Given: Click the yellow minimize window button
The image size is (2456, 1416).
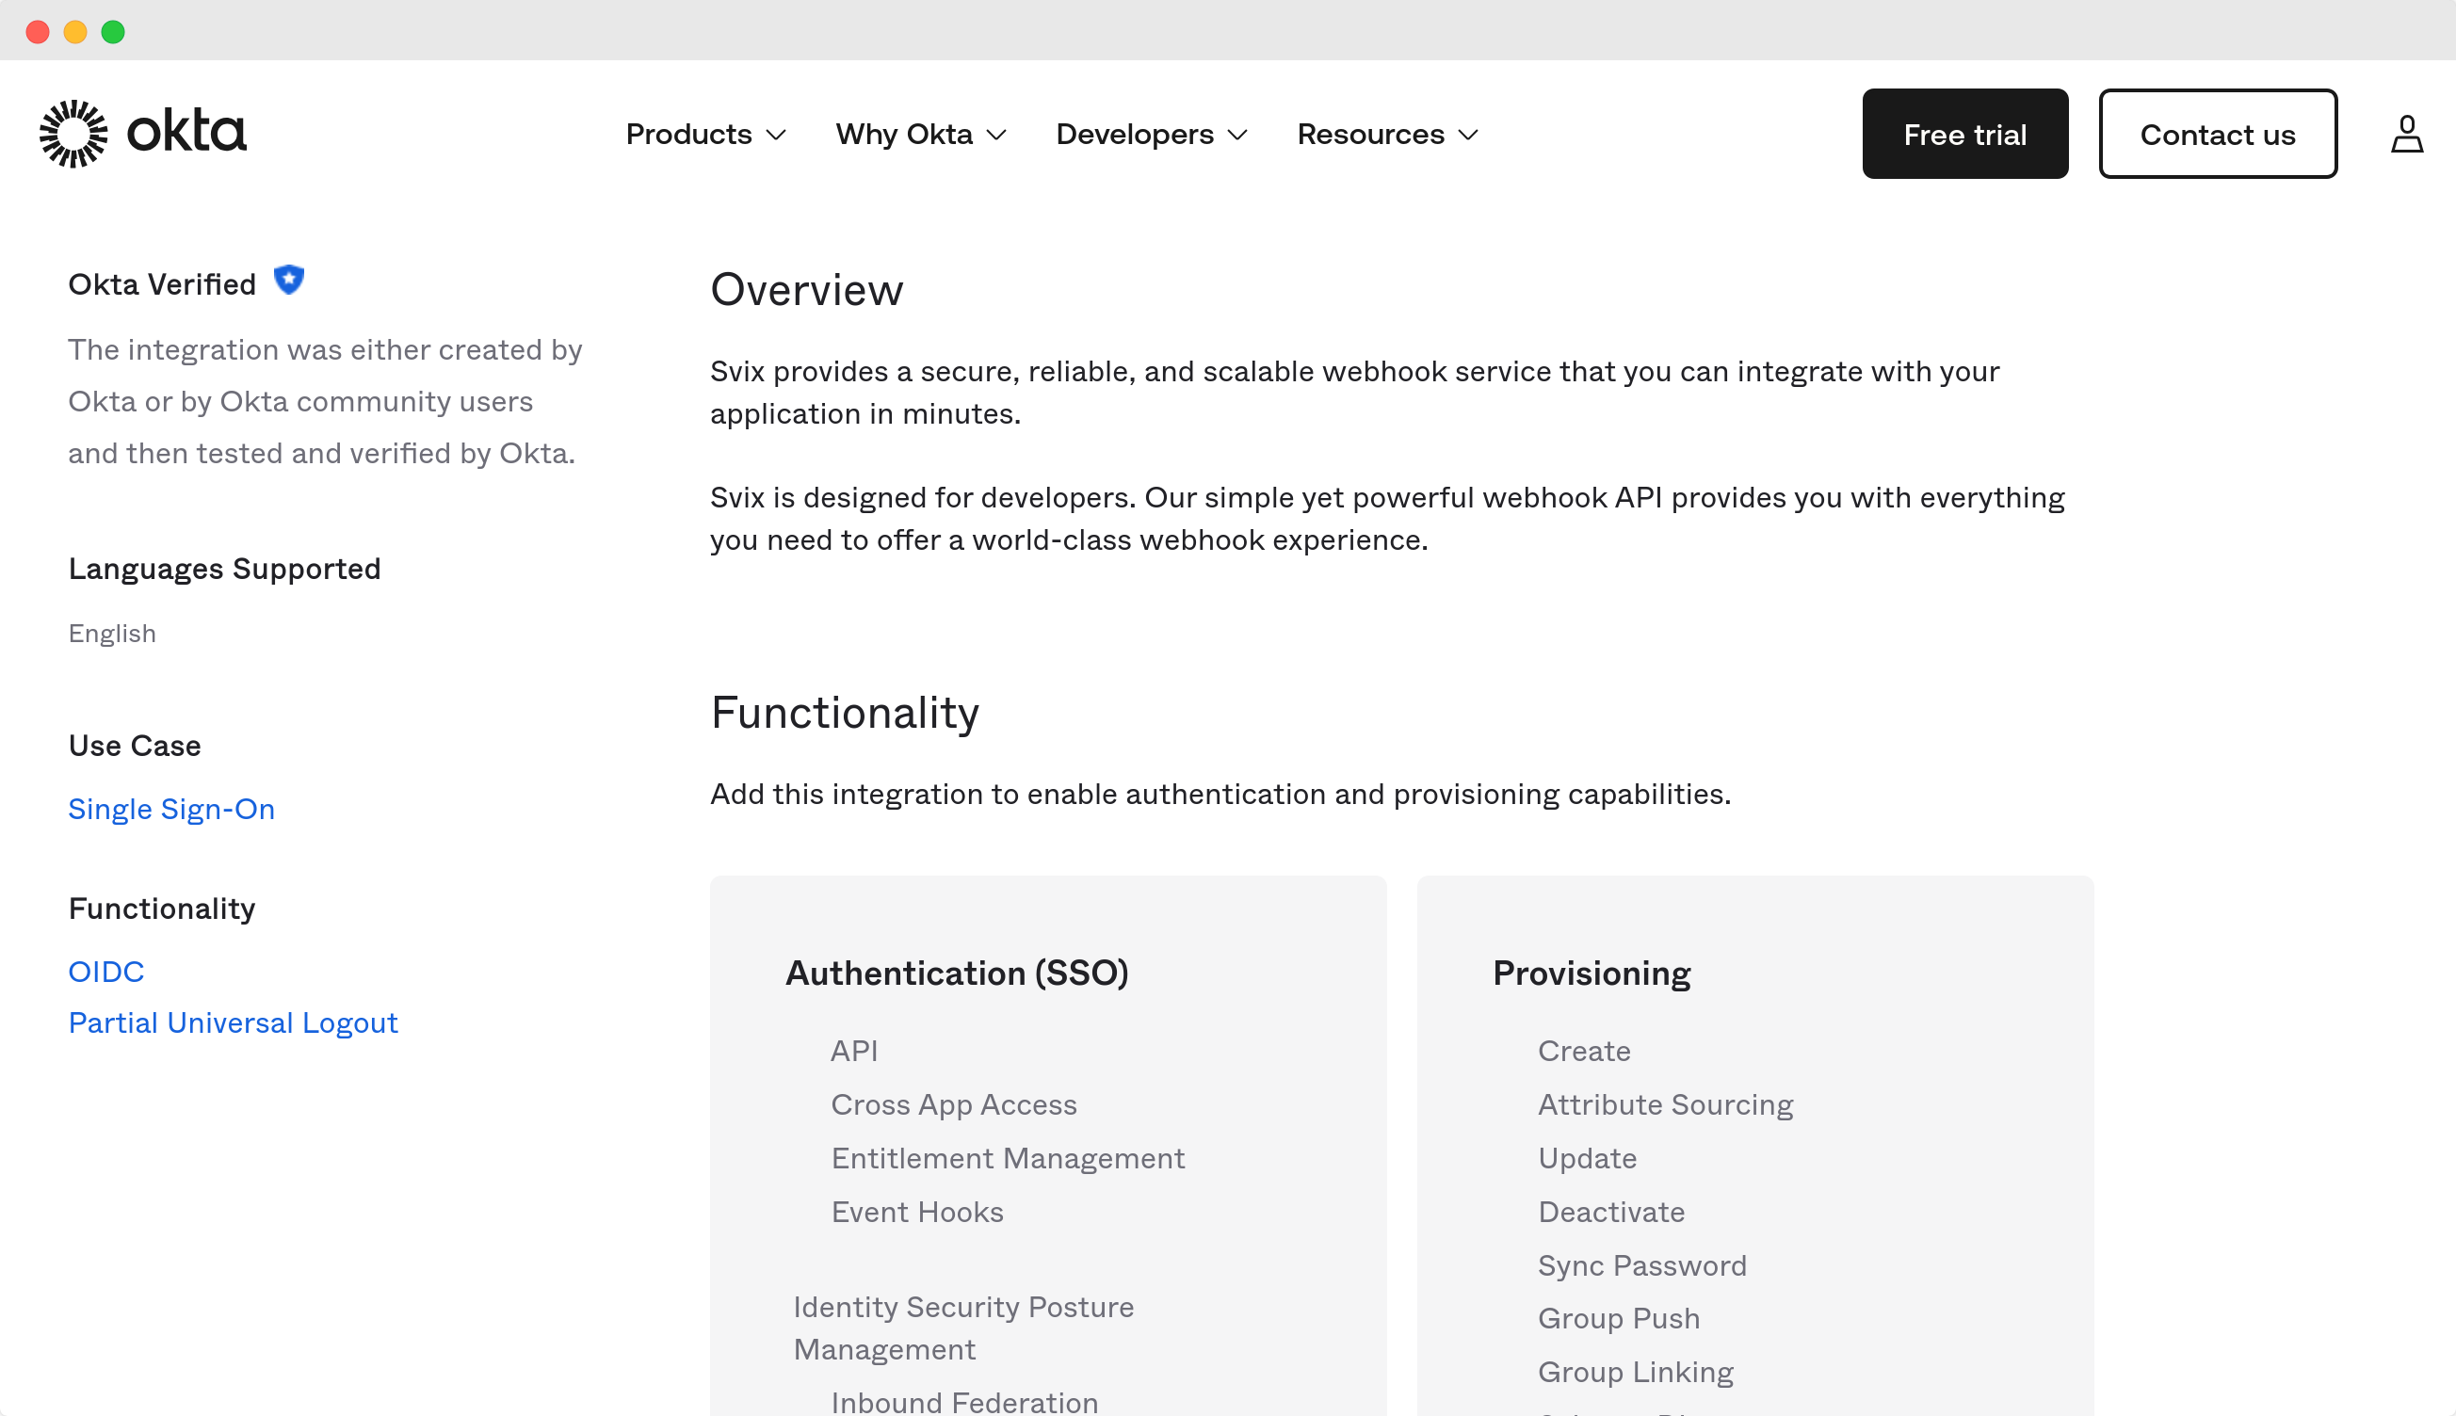Looking at the screenshot, I should (x=75, y=32).
